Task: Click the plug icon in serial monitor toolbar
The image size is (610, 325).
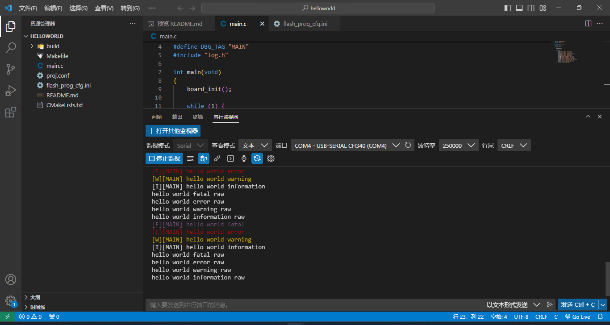Action: tap(217, 158)
